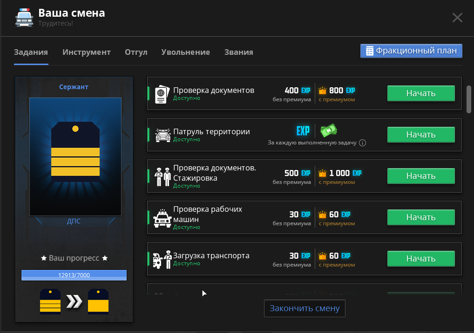The image size is (474, 333).
Task: Click the loading icon for Загрузка транспорта
Action: 162,260
